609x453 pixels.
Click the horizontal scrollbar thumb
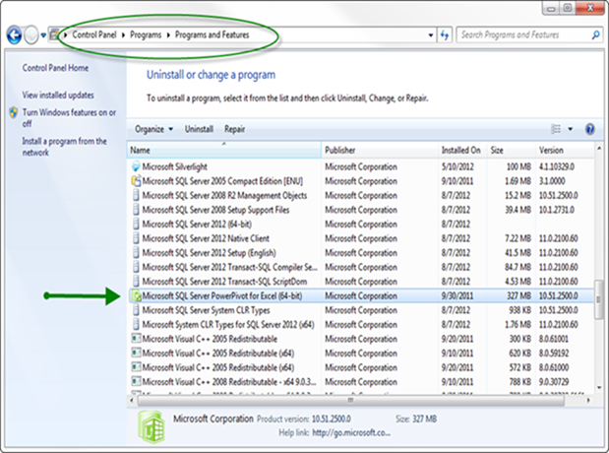(350, 400)
